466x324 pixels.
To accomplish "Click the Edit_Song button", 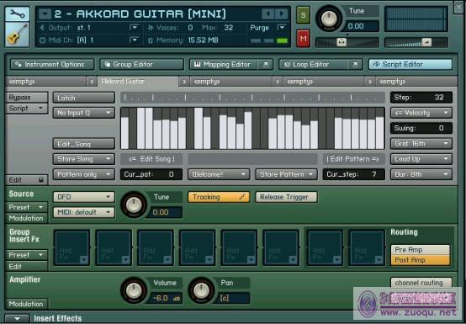I will pyautogui.click(x=84, y=144).
